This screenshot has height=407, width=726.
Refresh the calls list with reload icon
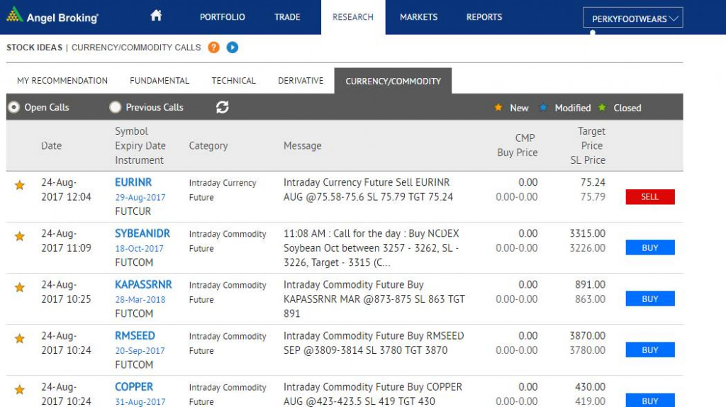[x=223, y=107]
